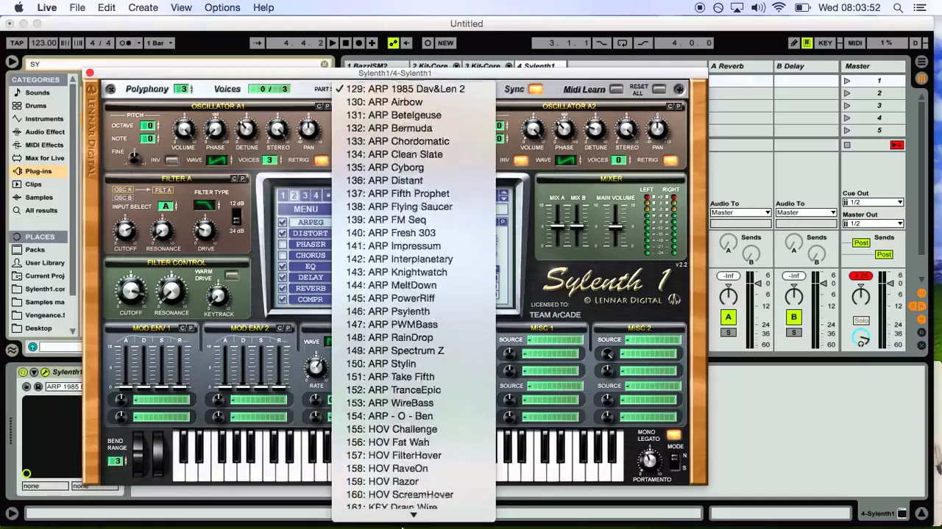
Task: Click the Midi Learn button in Sylenth1
Action: point(615,90)
